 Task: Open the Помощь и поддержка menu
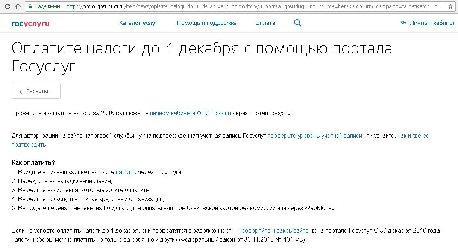pyautogui.click(x=206, y=23)
